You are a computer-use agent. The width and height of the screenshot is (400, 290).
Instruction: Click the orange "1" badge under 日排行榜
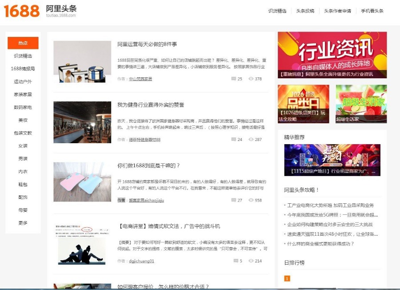point(288,278)
